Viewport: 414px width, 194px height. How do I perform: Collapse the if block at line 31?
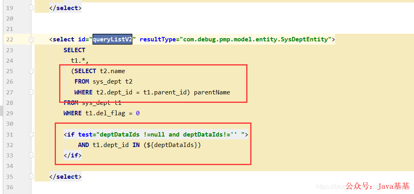(31, 135)
